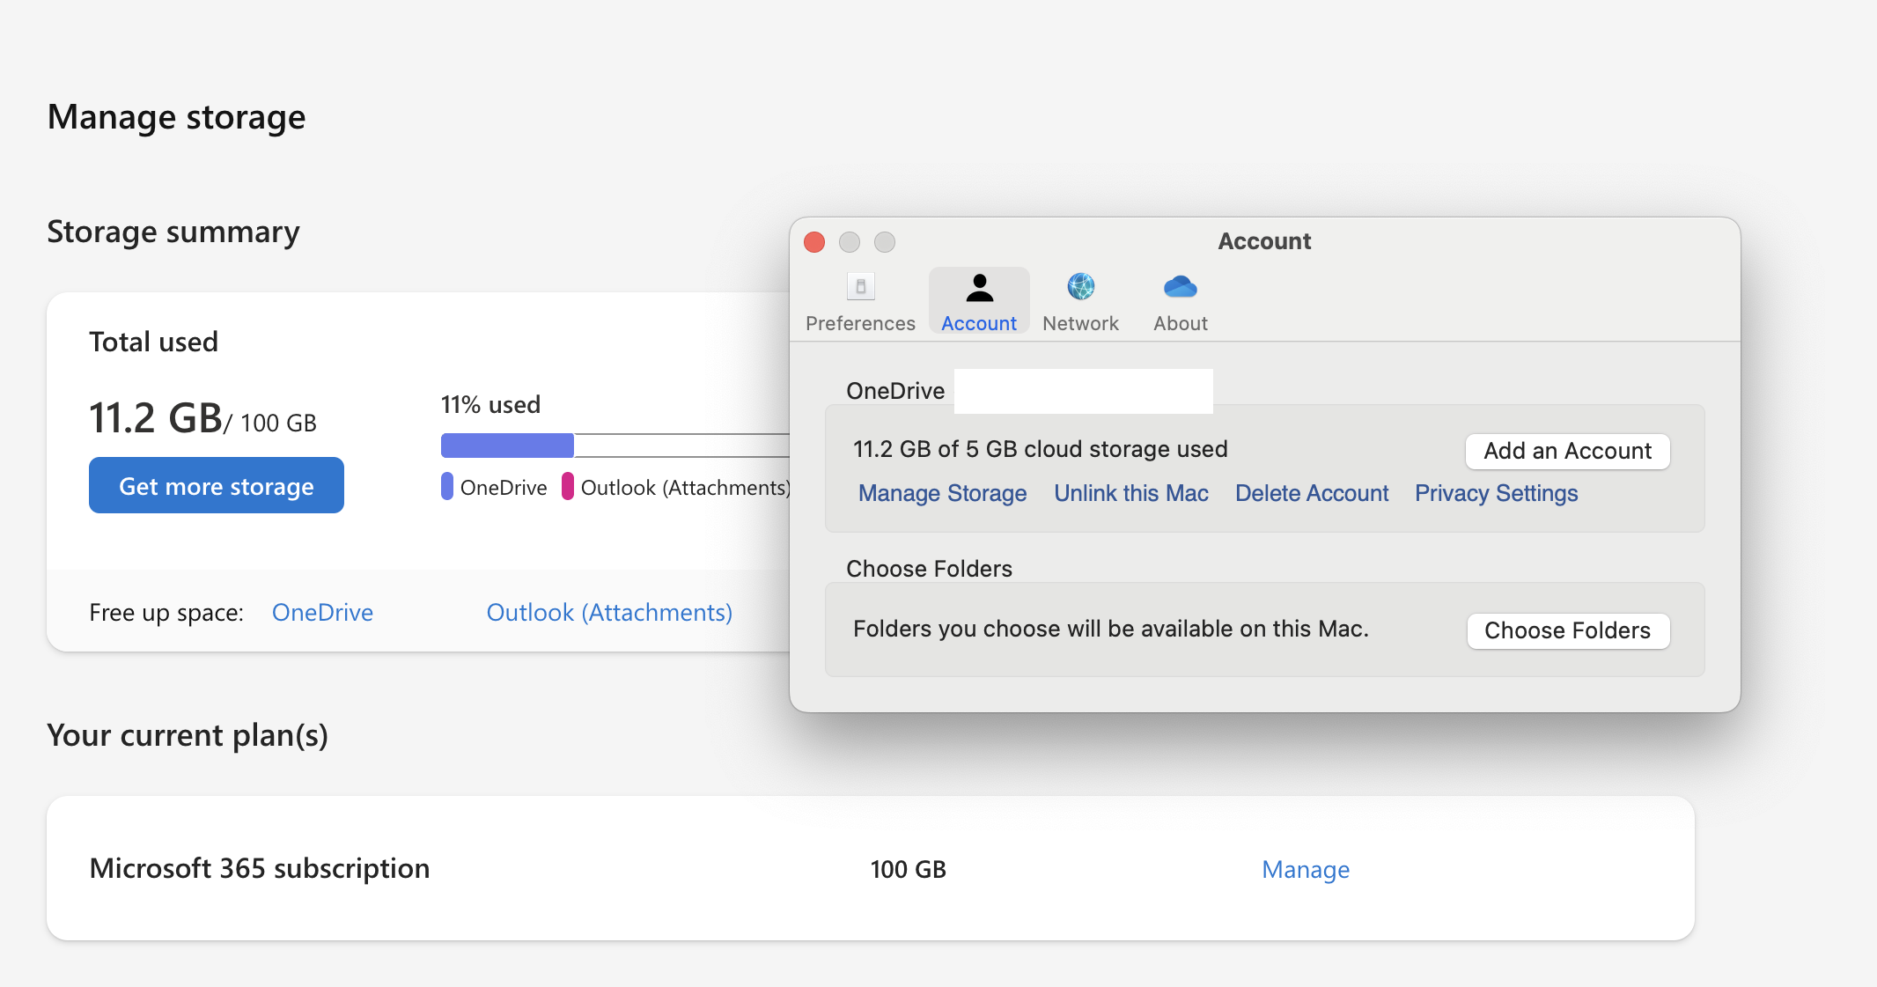Click the 'Manage storage' page heading
Screen dimensions: 1877x987
click(x=176, y=117)
